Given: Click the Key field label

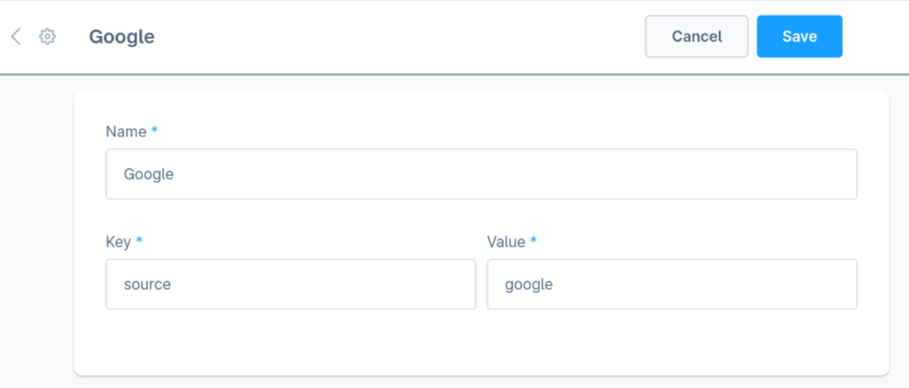Looking at the screenshot, I should (x=118, y=242).
